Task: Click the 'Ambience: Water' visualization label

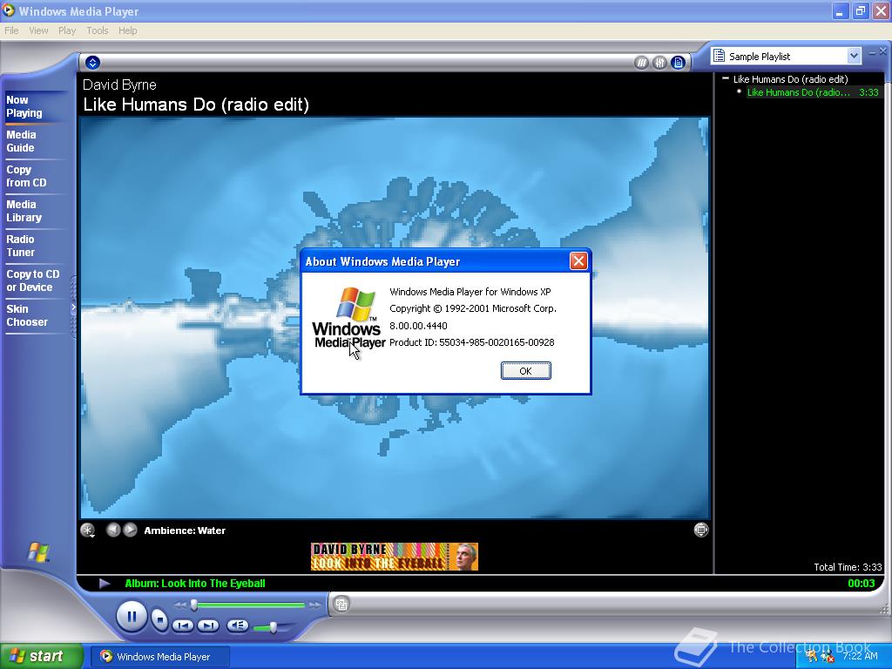Action: tap(185, 530)
